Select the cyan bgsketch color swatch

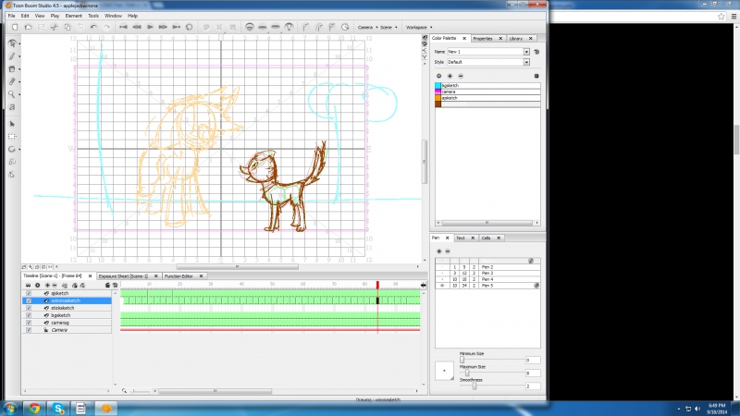[438, 85]
